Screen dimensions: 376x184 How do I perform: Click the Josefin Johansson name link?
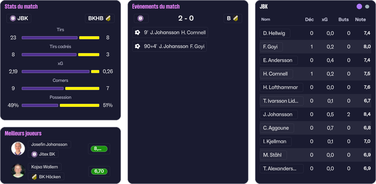49,144
